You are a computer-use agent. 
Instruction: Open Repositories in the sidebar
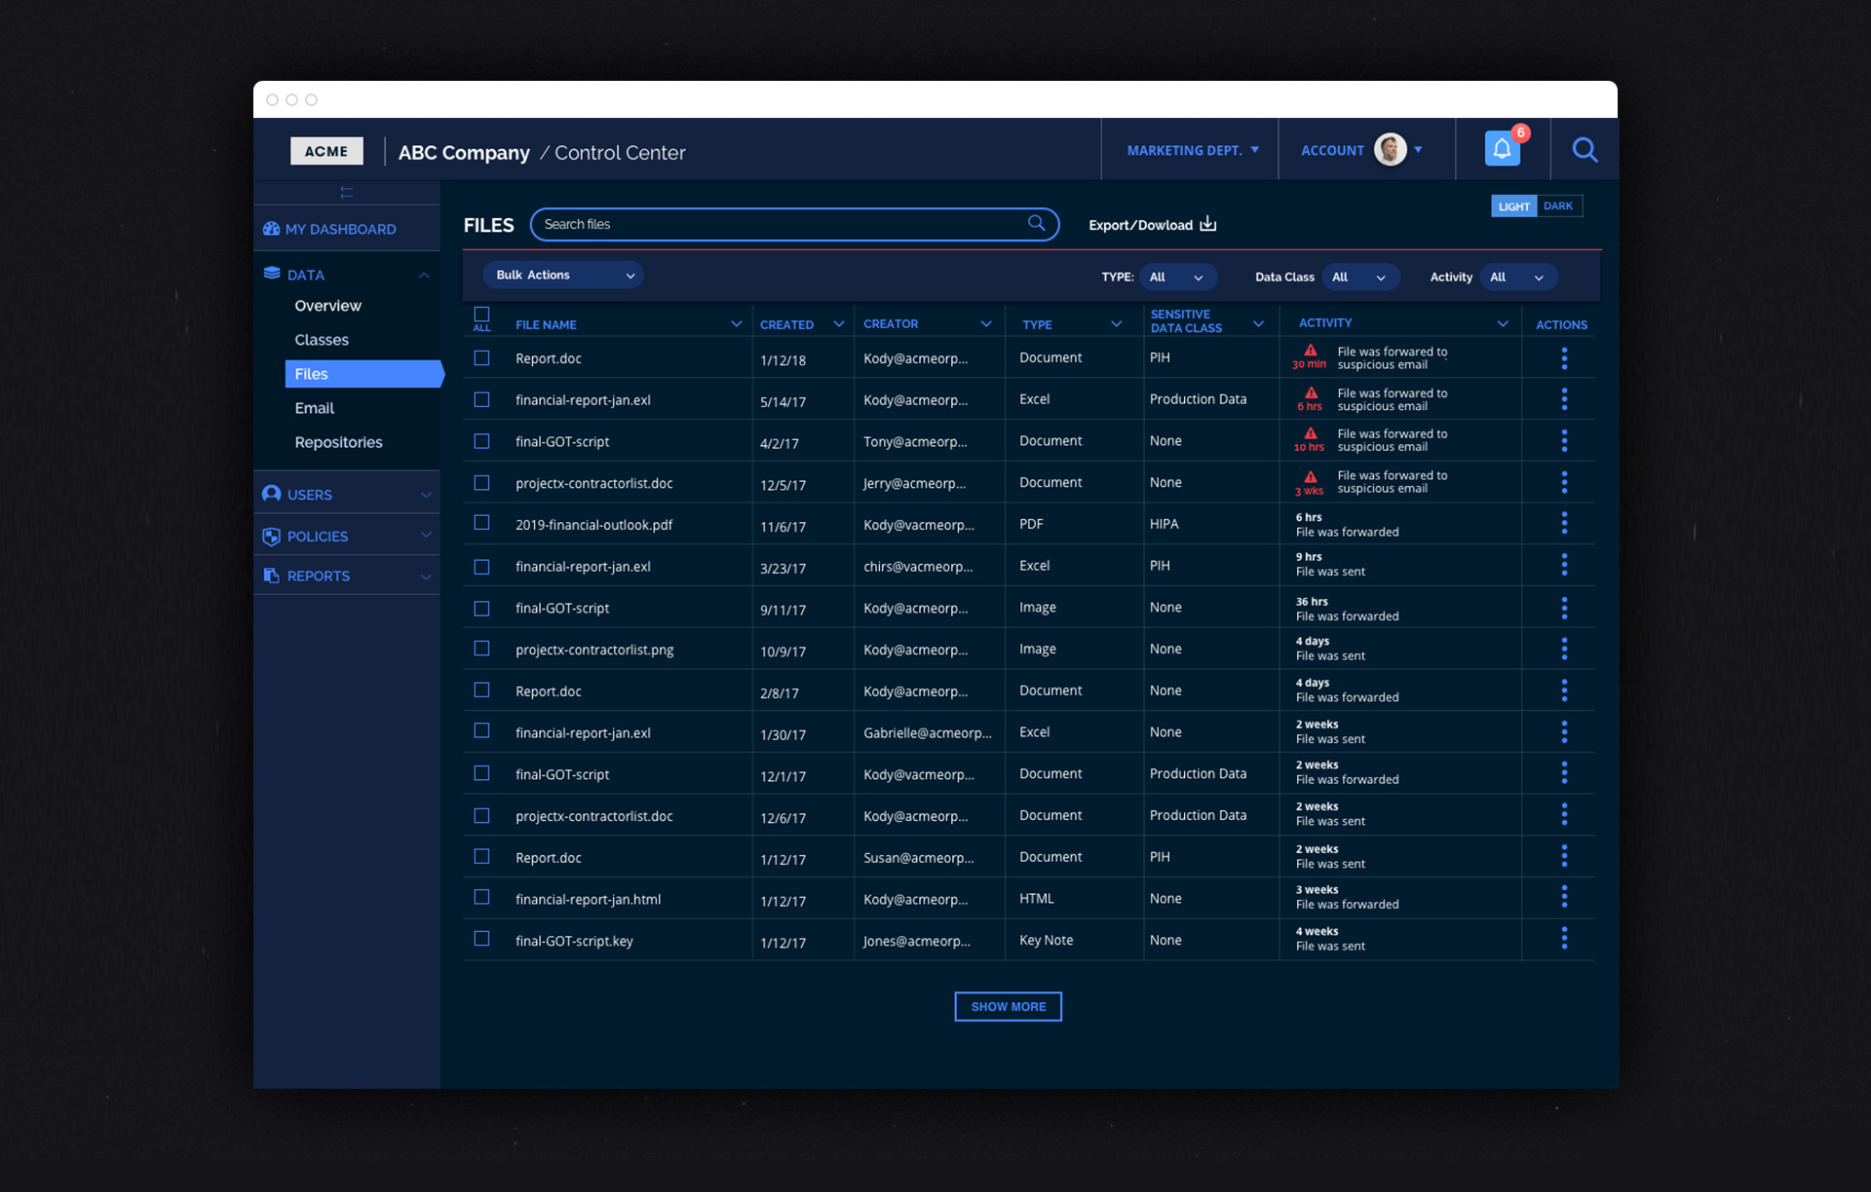tap(338, 442)
